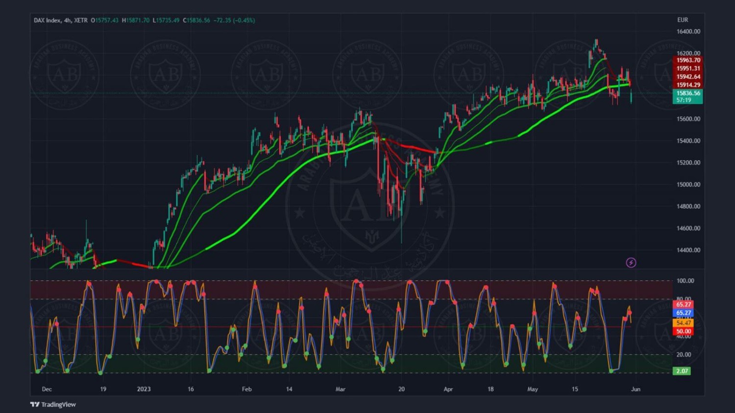Click the current price label 15836.56

click(688, 93)
